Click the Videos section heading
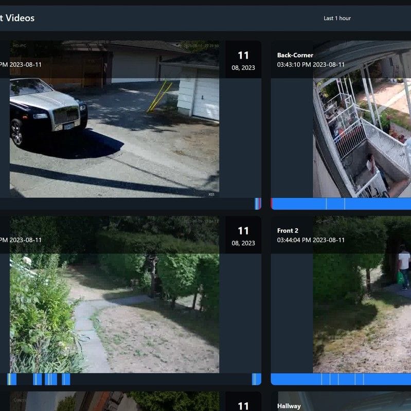 (17, 18)
